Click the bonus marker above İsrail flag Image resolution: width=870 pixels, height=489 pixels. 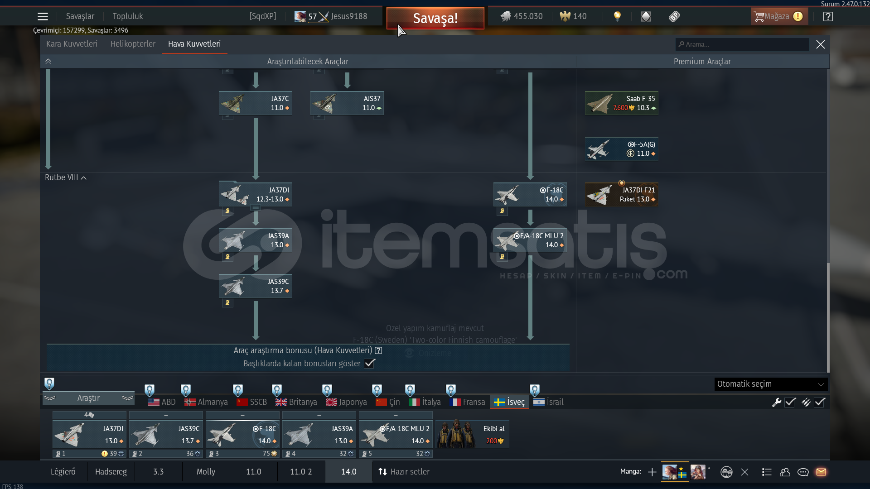pyautogui.click(x=535, y=390)
